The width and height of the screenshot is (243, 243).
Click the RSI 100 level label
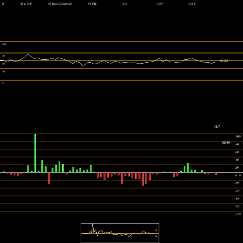(x=4, y=44)
